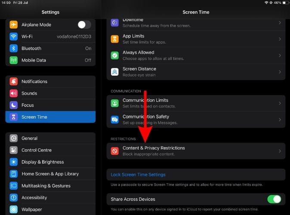Select the red Notifications bell icon
The image size is (290, 215).
click(x=14, y=81)
